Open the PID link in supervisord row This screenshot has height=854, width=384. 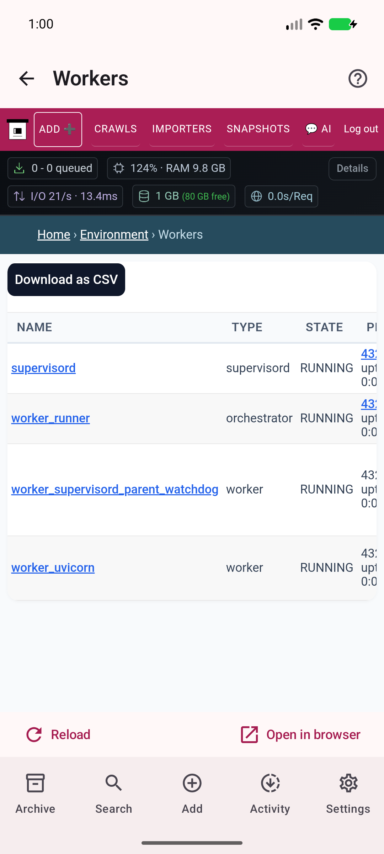[x=369, y=354]
